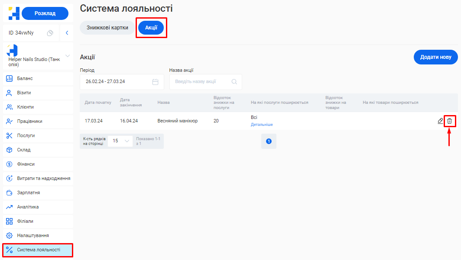461x260 pixels.
Task: Select page 1 in pagination
Action: coord(269,141)
